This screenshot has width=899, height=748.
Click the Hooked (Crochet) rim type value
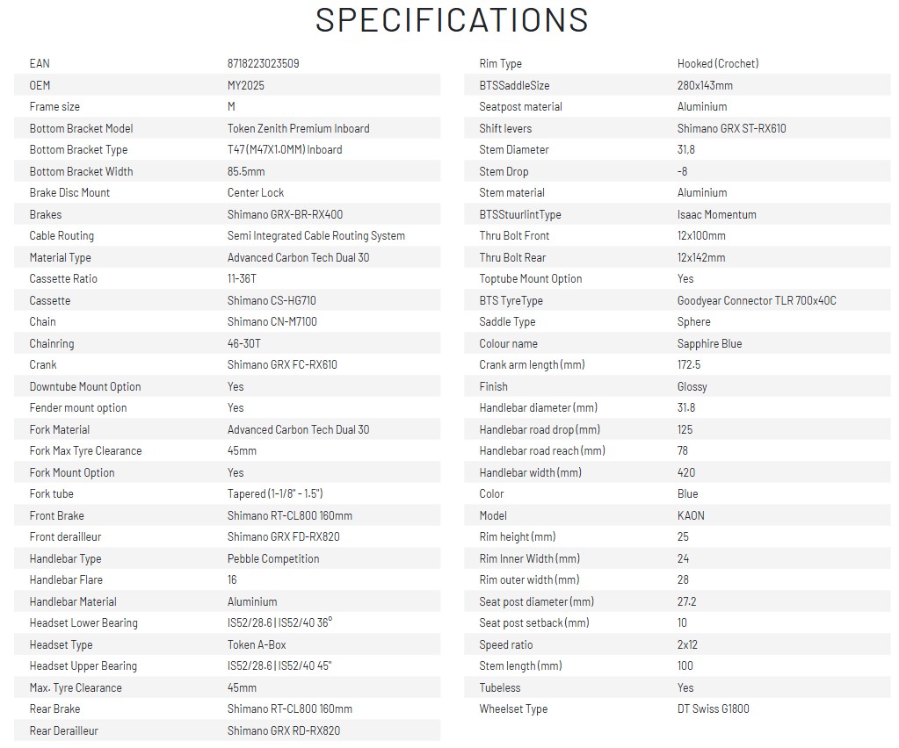(x=718, y=63)
